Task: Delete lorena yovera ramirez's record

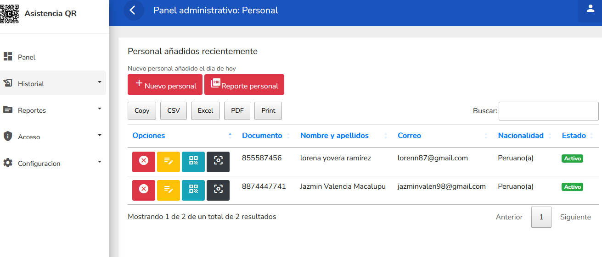Action: coord(144,162)
